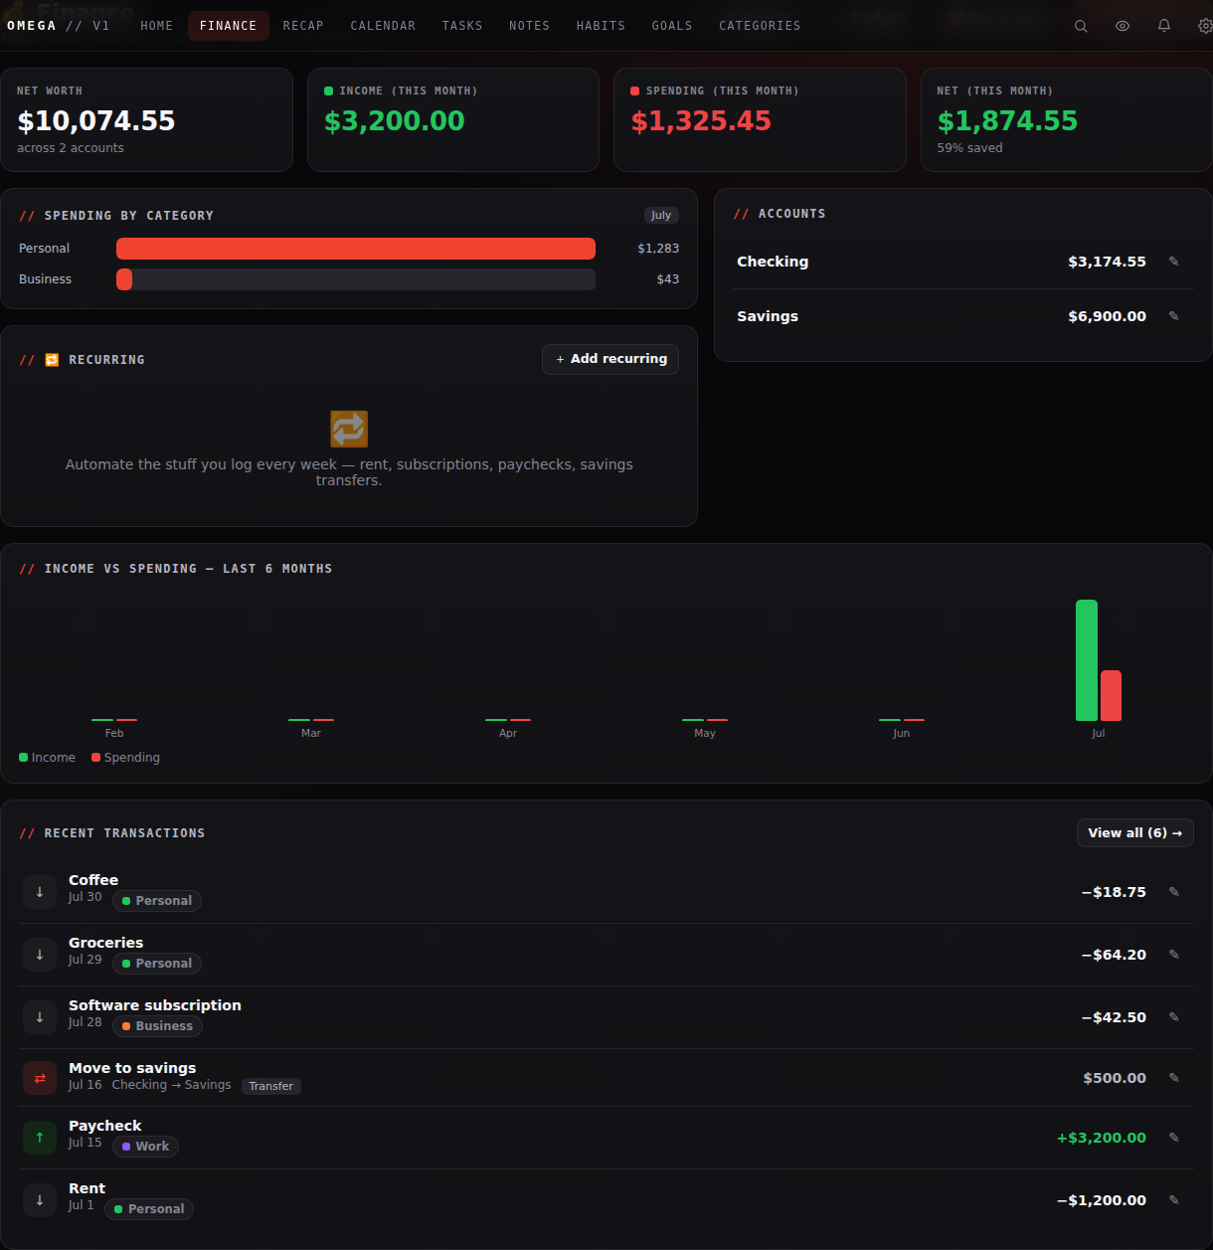
Task: Edit the Savings account pencil icon
Action: point(1174,316)
